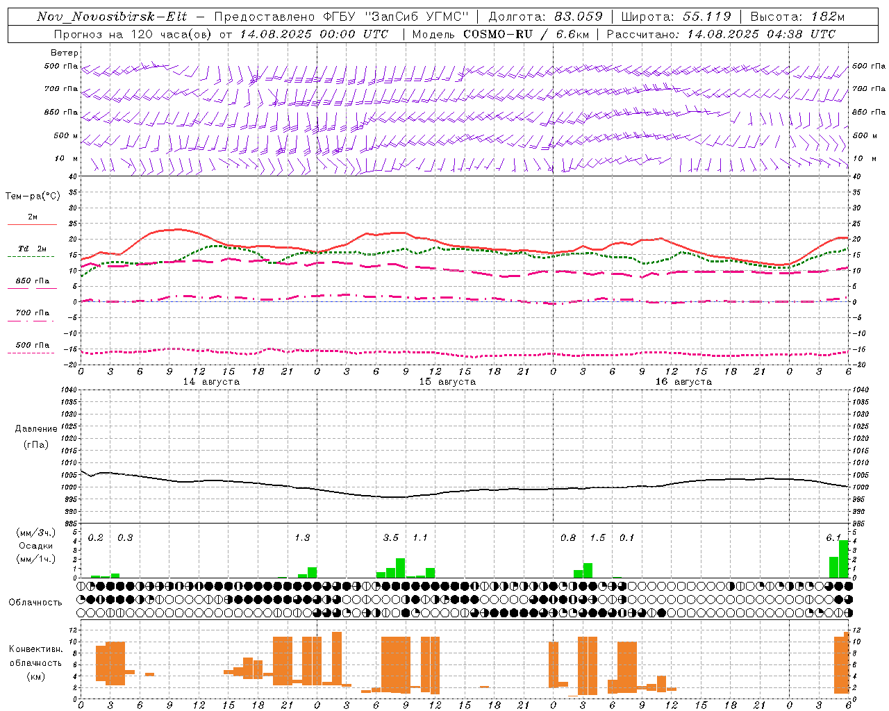Click the (мм/1ч.) precipitation unit label
This screenshot has height=711, width=889.
coord(36,559)
